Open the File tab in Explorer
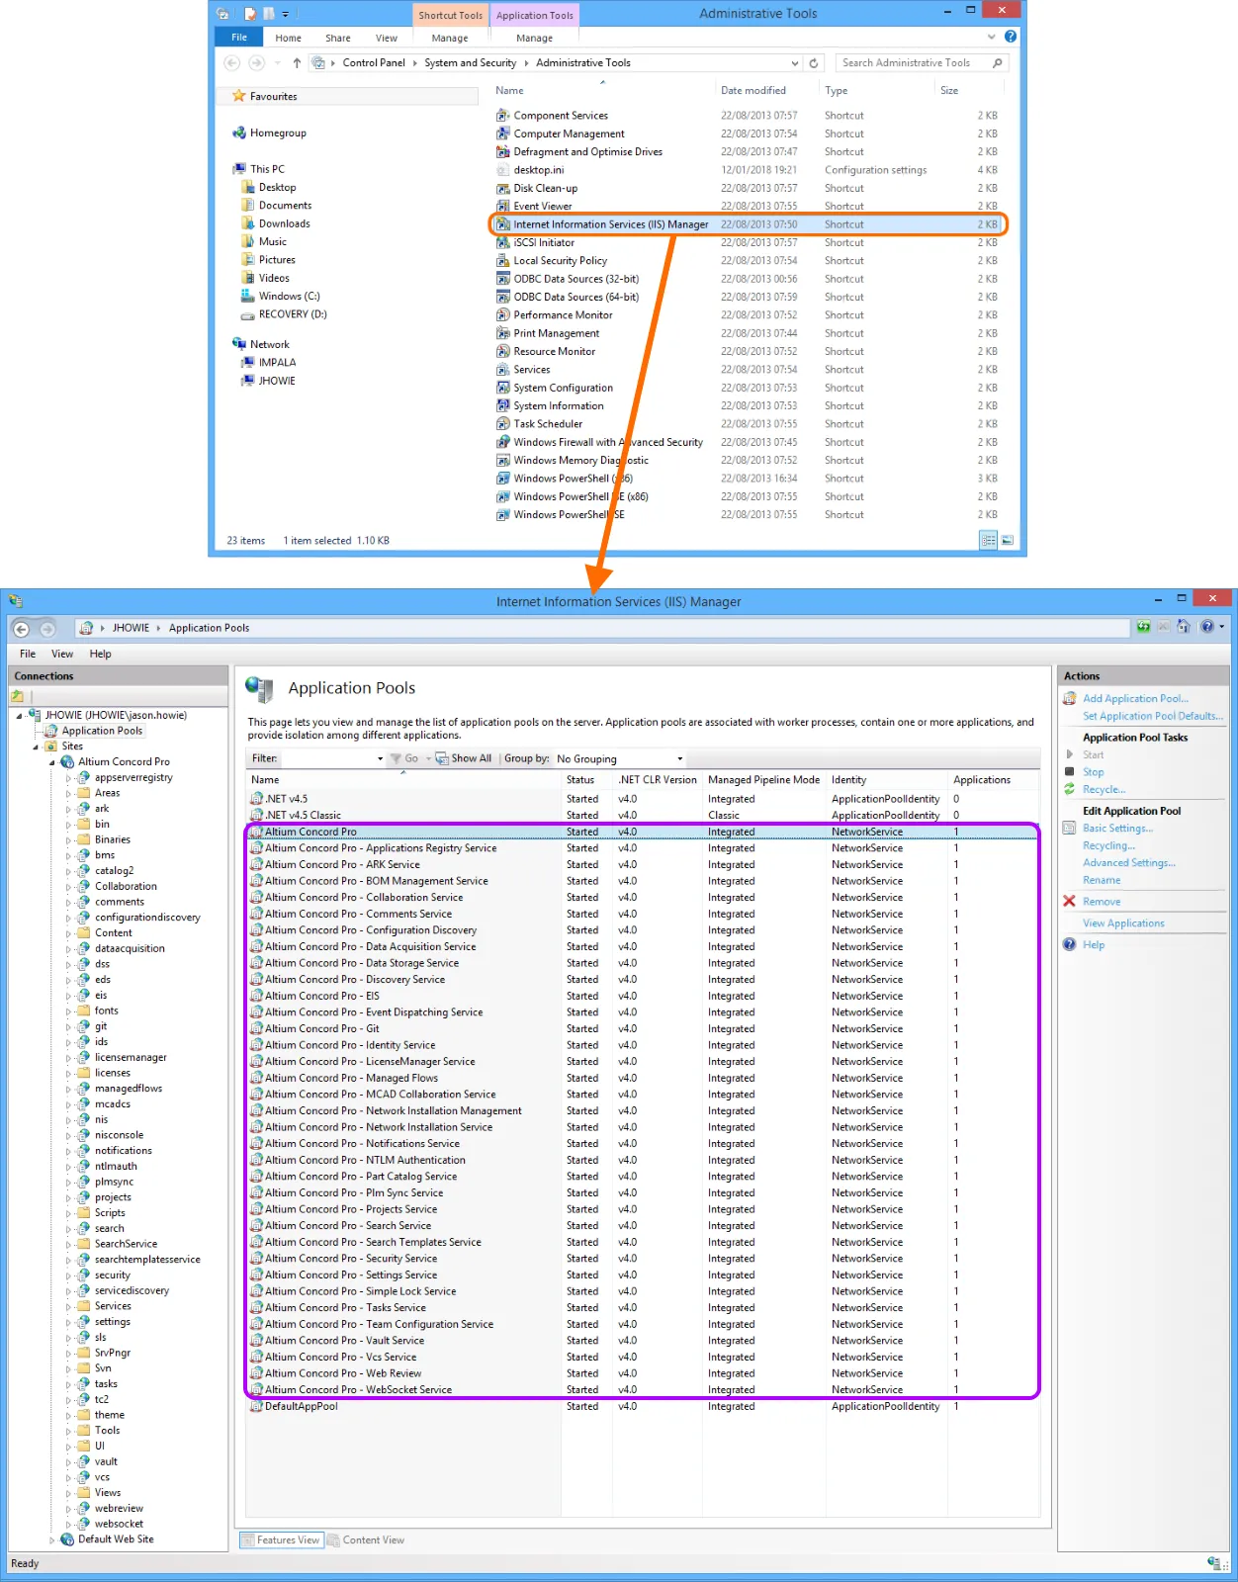 click(x=239, y=38)
